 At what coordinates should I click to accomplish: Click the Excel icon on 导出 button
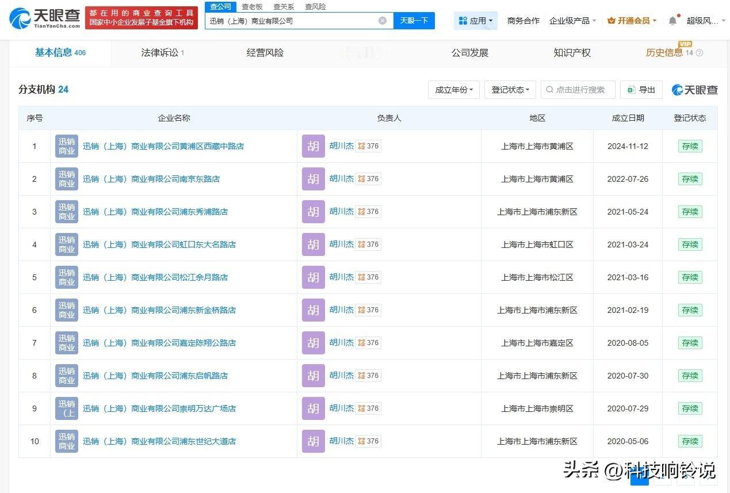[631, 90]
